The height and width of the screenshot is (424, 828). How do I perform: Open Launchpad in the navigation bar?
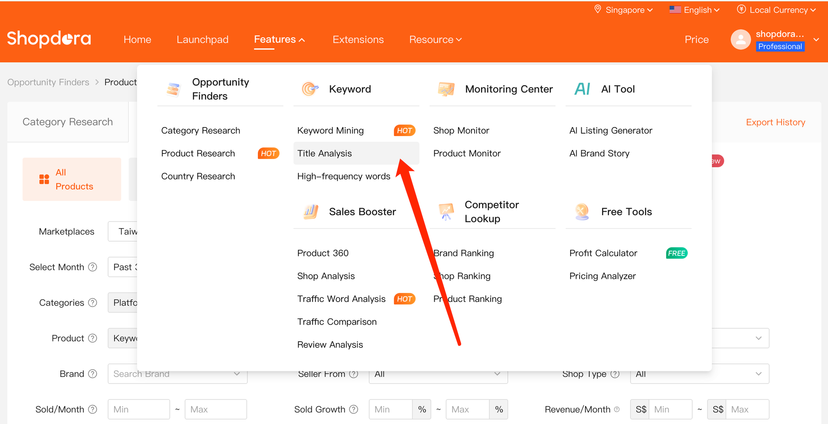[x=202, y=39]
